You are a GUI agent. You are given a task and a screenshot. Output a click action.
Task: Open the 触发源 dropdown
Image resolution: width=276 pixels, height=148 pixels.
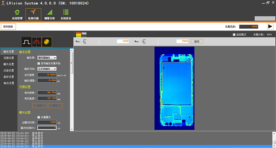coord(47,58)
